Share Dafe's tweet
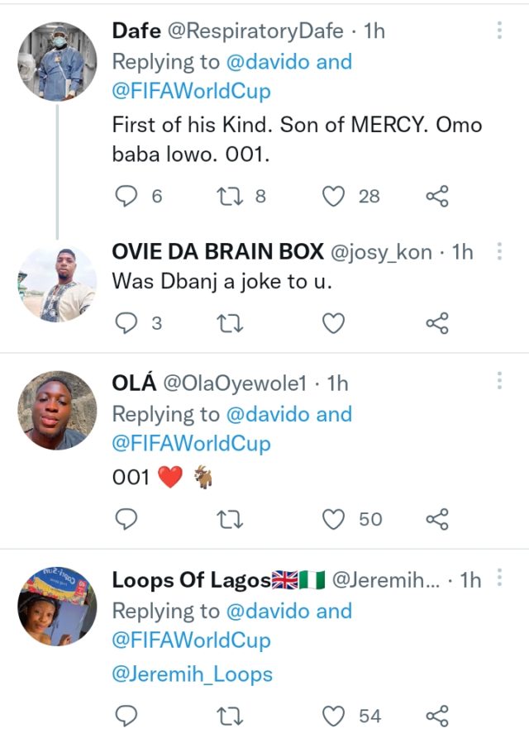This screenshot has height=738, width=529. click(436, 196)
